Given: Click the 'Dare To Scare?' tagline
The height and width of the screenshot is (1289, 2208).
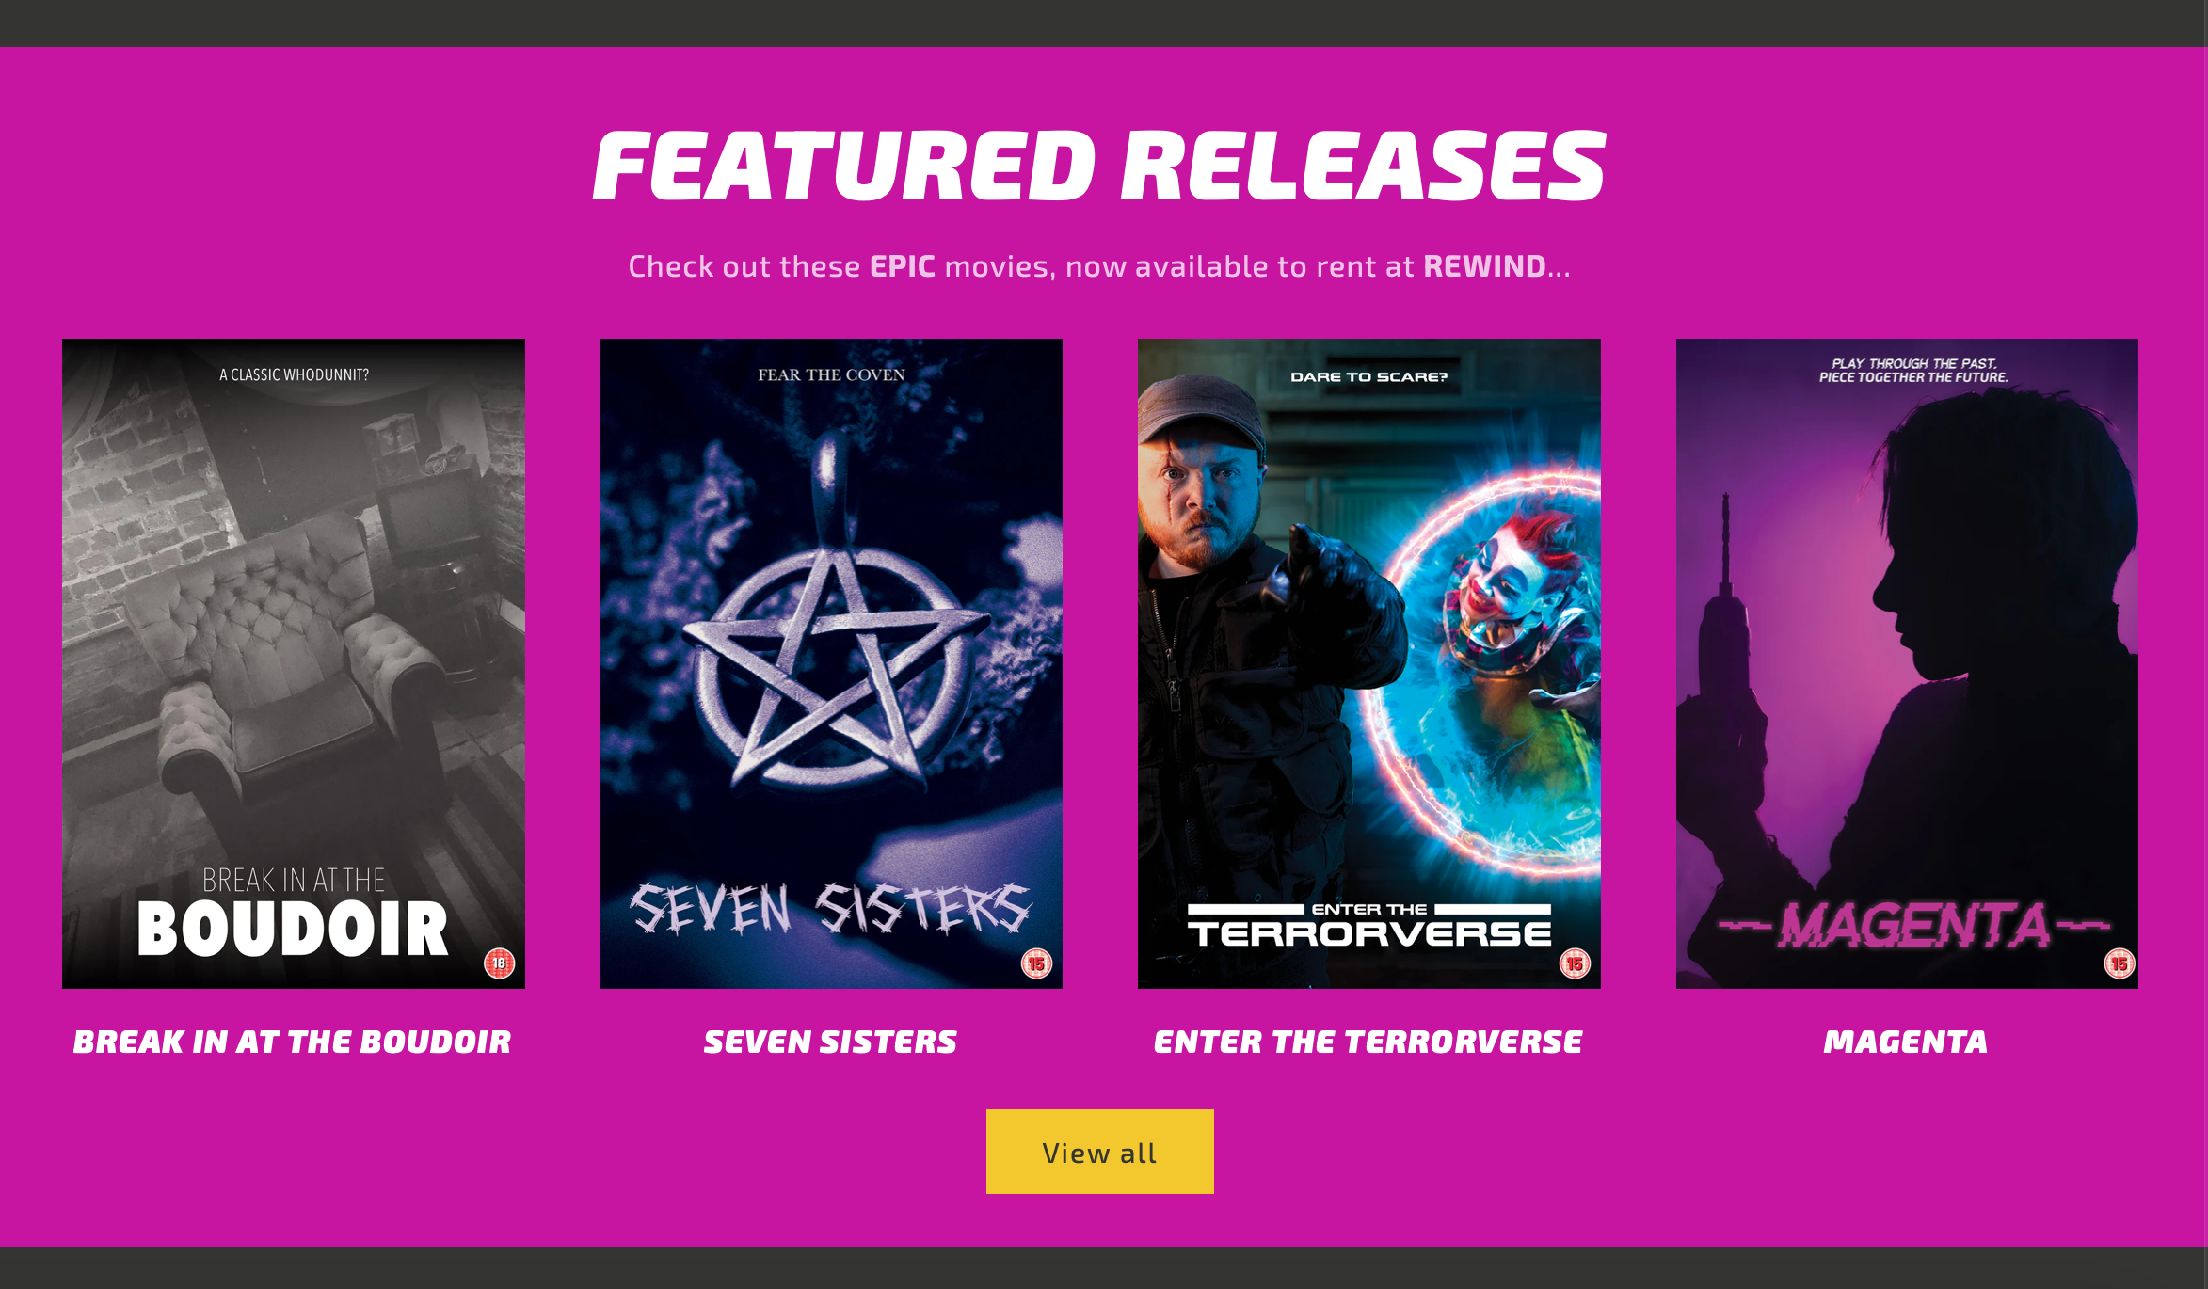Looking at the screenshot, I should point(1369,376).
